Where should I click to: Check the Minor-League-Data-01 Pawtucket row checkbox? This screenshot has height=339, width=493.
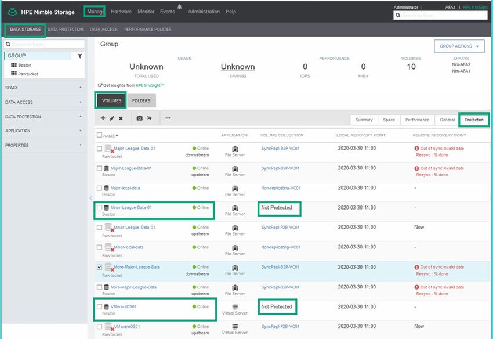point(99,228)
